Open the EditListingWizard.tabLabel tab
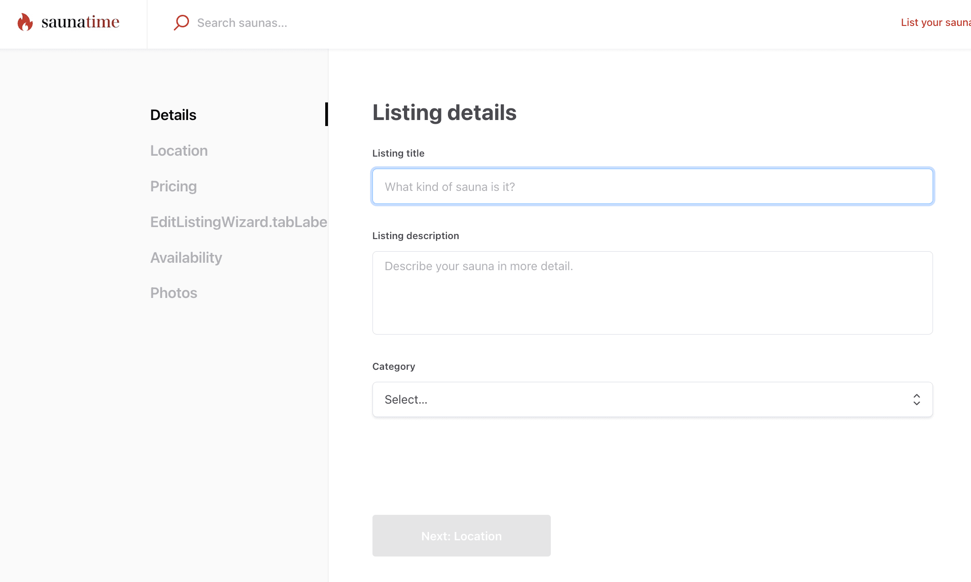971x582 pixels. coord(238,222)
